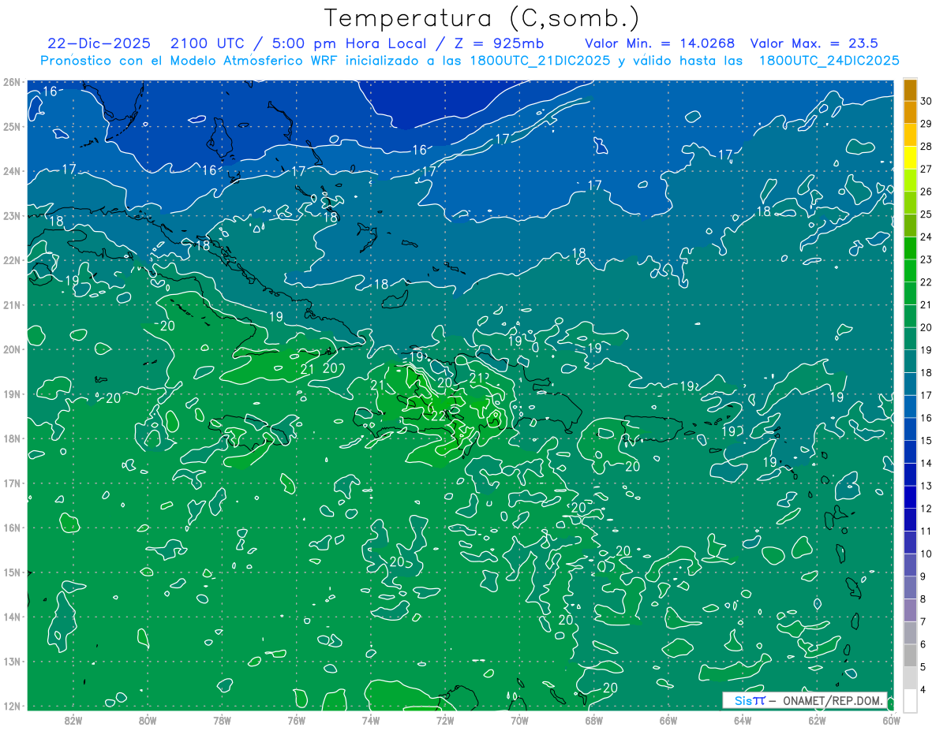Click the longitude axis label "72W"
947x731 pixels.
pyautogui.click(x=445, y=719)
